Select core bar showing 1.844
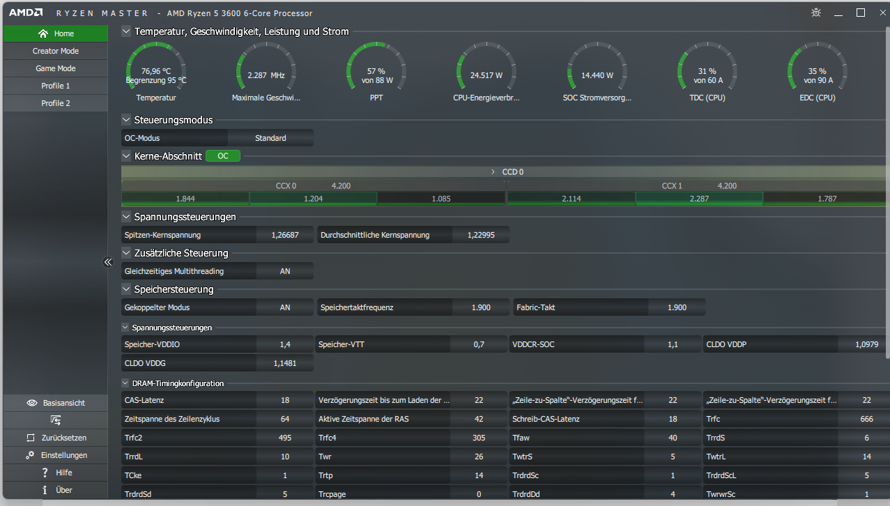 [185, 199]
